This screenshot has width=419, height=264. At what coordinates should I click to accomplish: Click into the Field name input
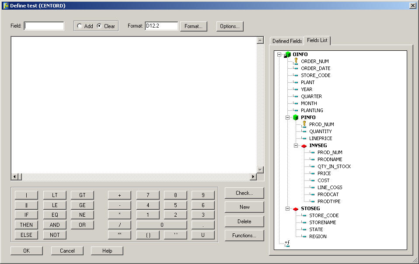pos(44,26)
